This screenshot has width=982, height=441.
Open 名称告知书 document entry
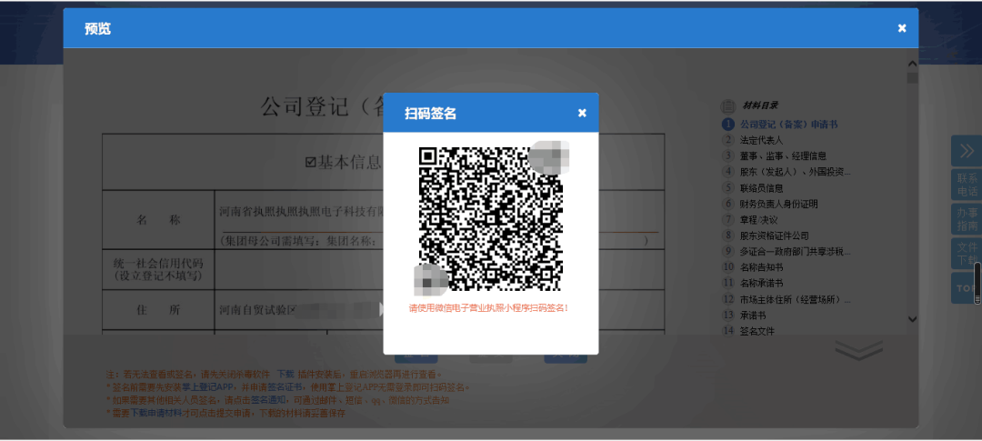[x=762, y=267]
